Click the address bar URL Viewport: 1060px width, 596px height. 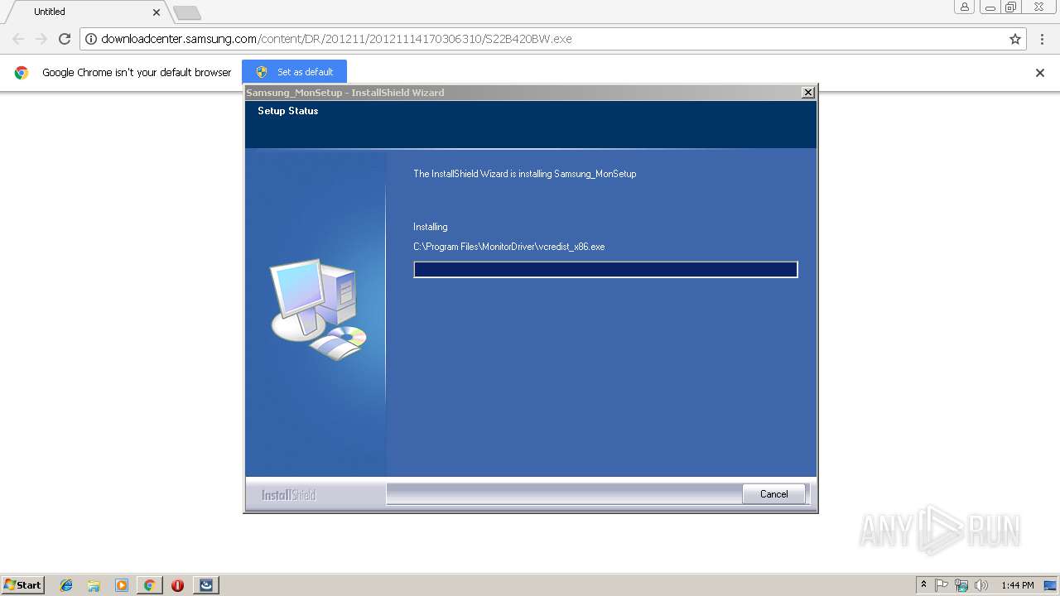pyautogui.click(x=336, y=39)
